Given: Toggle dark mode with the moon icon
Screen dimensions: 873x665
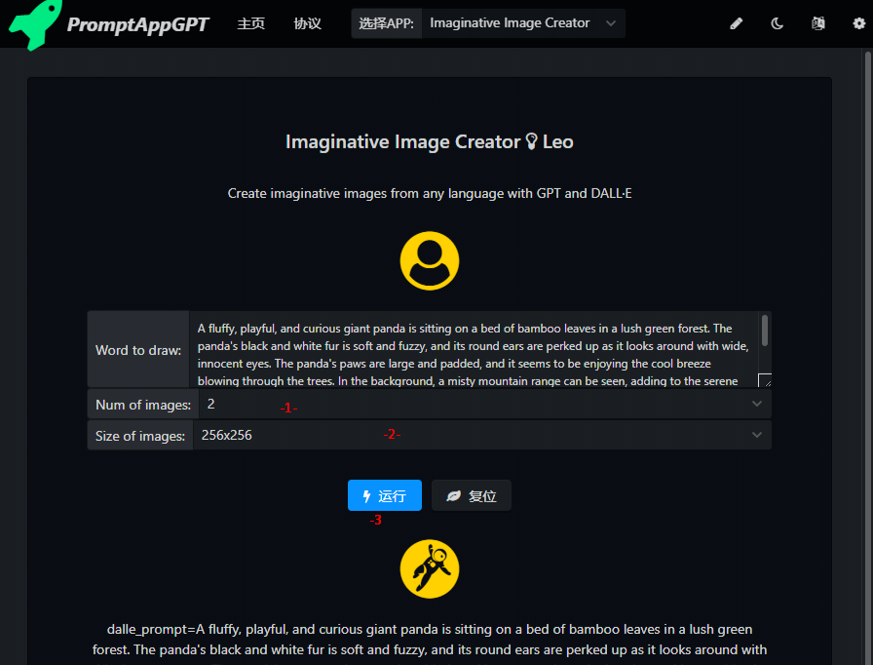Looking at the screenshot, I should (778, 23).
